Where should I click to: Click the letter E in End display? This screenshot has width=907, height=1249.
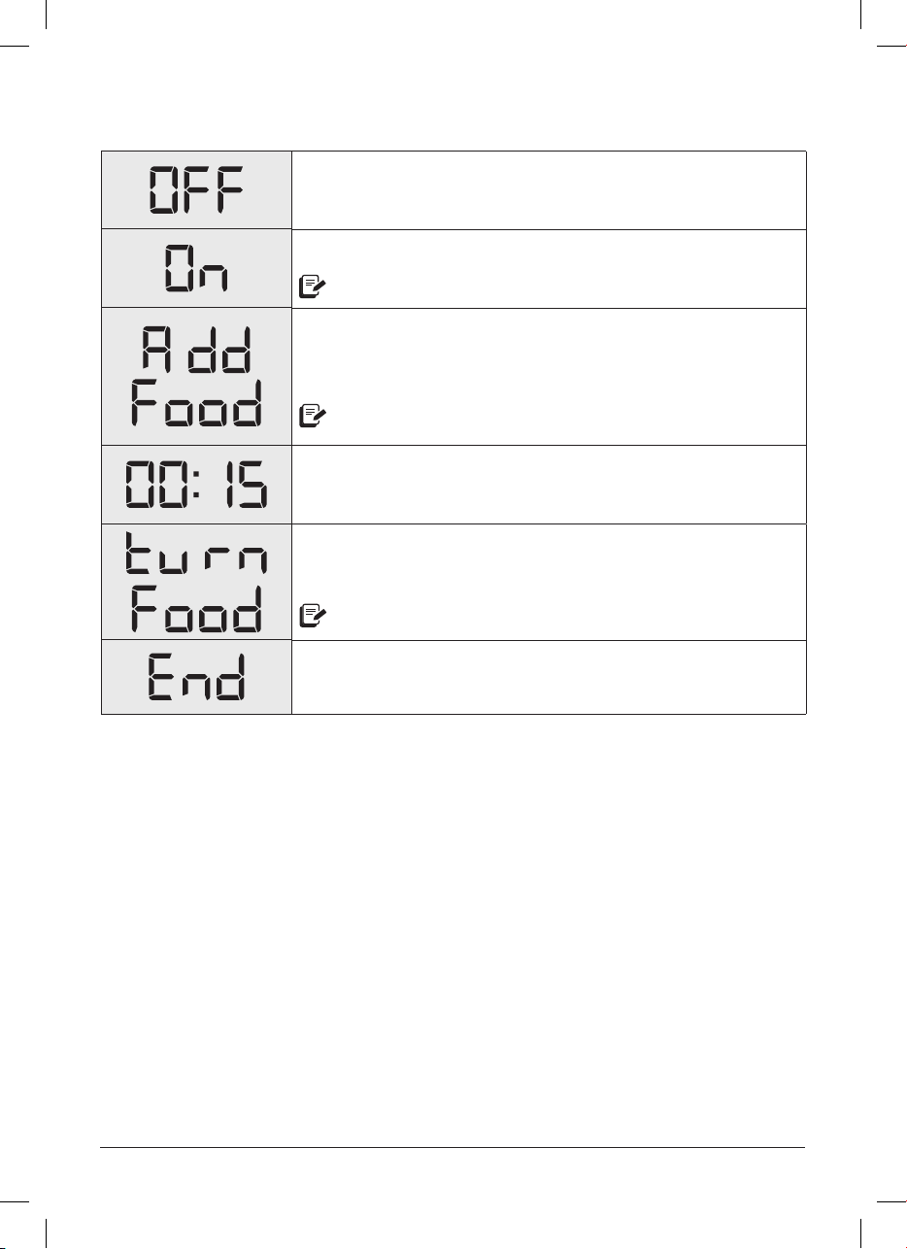tap(162, 678)
